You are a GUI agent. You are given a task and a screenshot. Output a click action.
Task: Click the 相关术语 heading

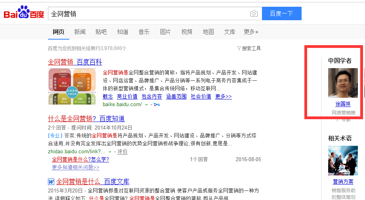[x=340, y=138]
